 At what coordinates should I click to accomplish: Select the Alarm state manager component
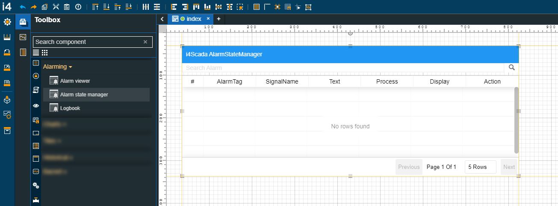click(96, 95)
